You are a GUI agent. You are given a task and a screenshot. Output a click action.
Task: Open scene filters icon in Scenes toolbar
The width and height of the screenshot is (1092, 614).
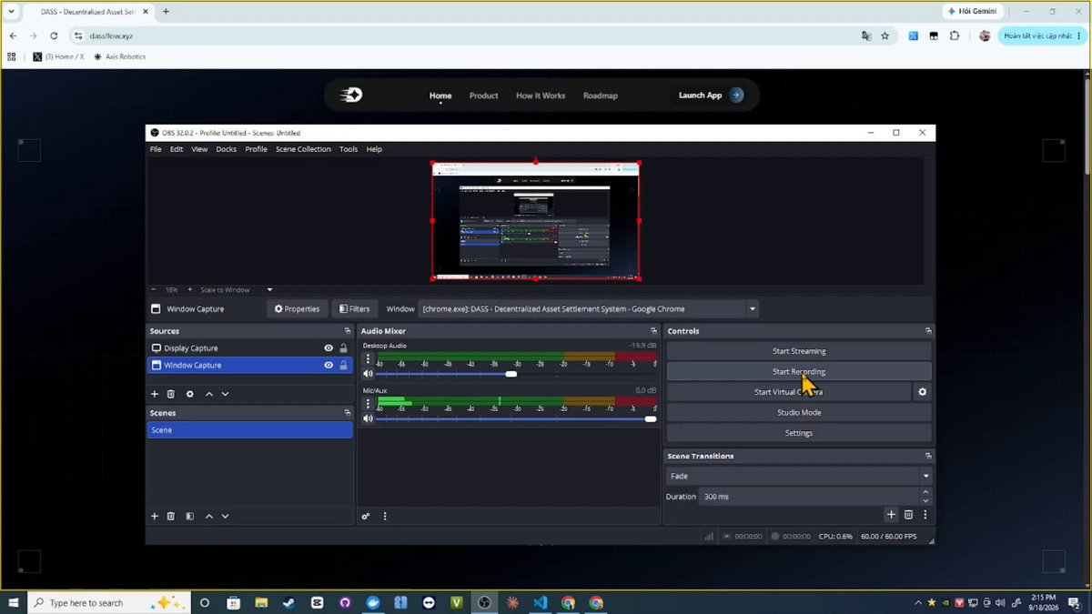(189, 516)
